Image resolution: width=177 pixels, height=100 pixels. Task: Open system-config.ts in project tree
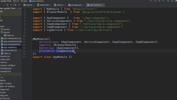point(8,66)
